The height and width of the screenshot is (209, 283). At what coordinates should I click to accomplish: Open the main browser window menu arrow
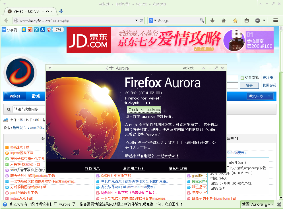(5, 4)
